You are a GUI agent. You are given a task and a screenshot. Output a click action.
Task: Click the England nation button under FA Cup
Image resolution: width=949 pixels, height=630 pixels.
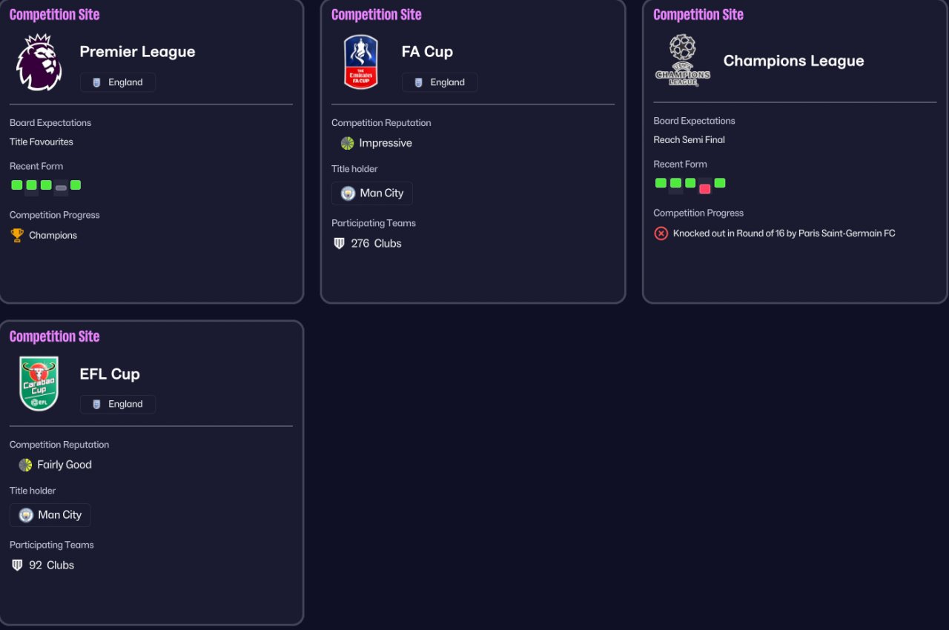pos(440,82)
